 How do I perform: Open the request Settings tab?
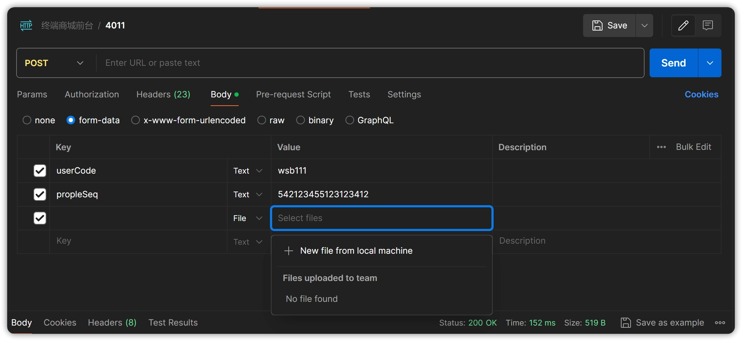point(404,95)
